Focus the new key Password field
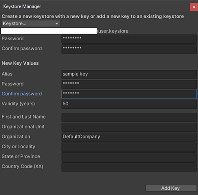Screen dimensions: 198x195 [x=129, y=84]
